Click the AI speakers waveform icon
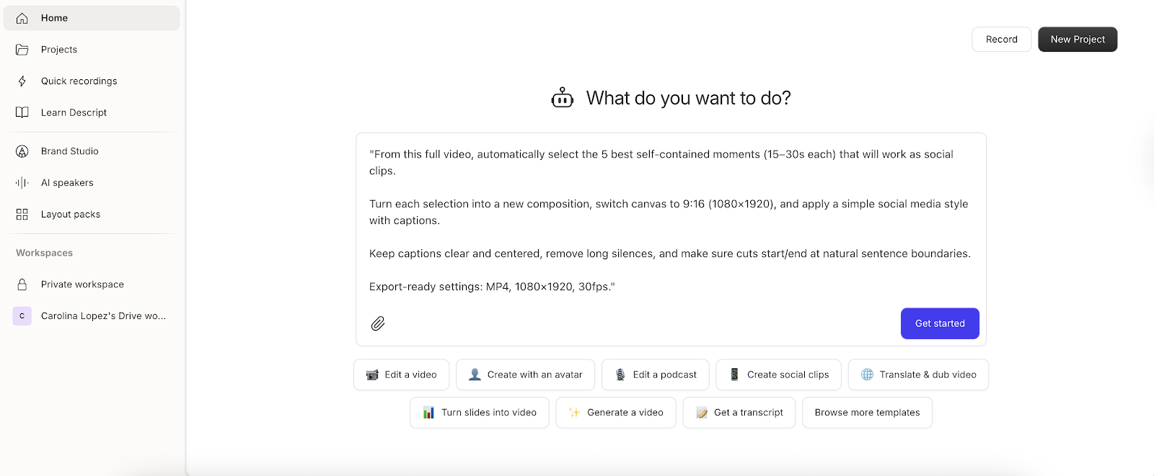 pos(22,183)
